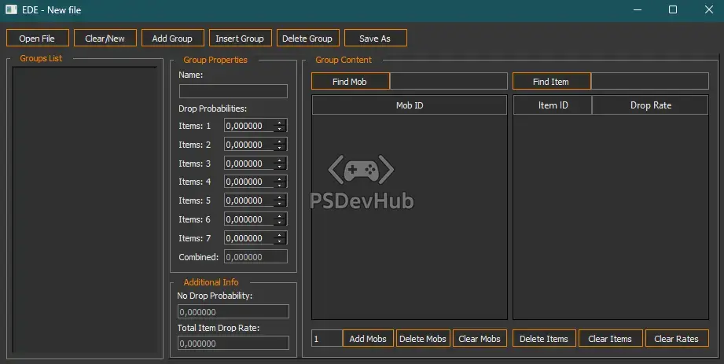Increase Items: 7 value with up arrow

(280, 234)
